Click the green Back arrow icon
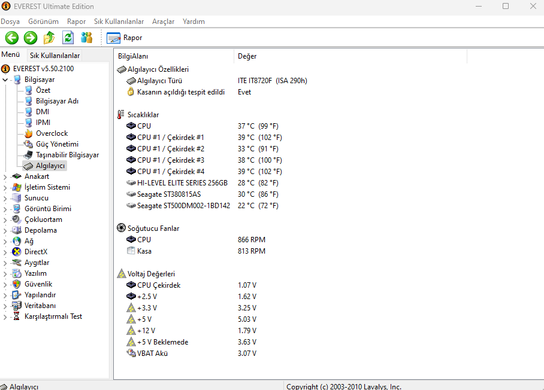Viewport: 544px width, 390px height. pos(12,38)
